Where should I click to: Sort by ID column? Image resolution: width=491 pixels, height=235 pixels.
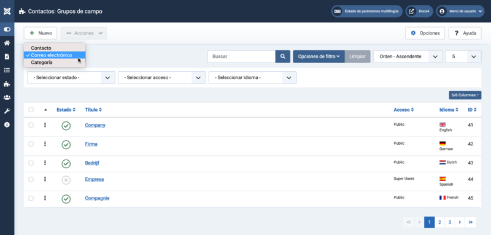point(472,110)
